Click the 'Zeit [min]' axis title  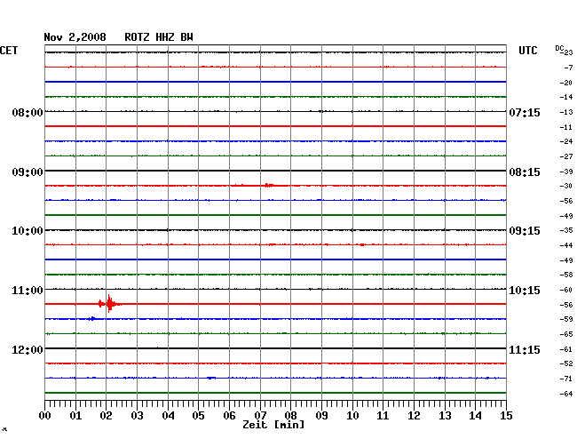click(x=273, y=425)
